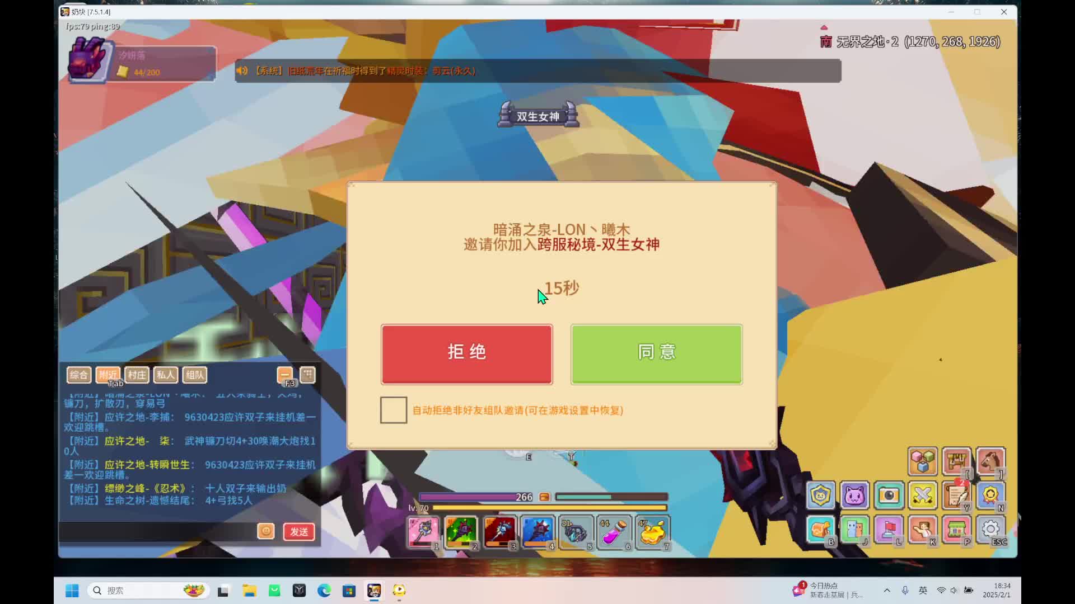Click the red 拒绝 decline button
The width and height of the screenshot is (1075, 604).
pyautogui.click(x=466, y=353)
